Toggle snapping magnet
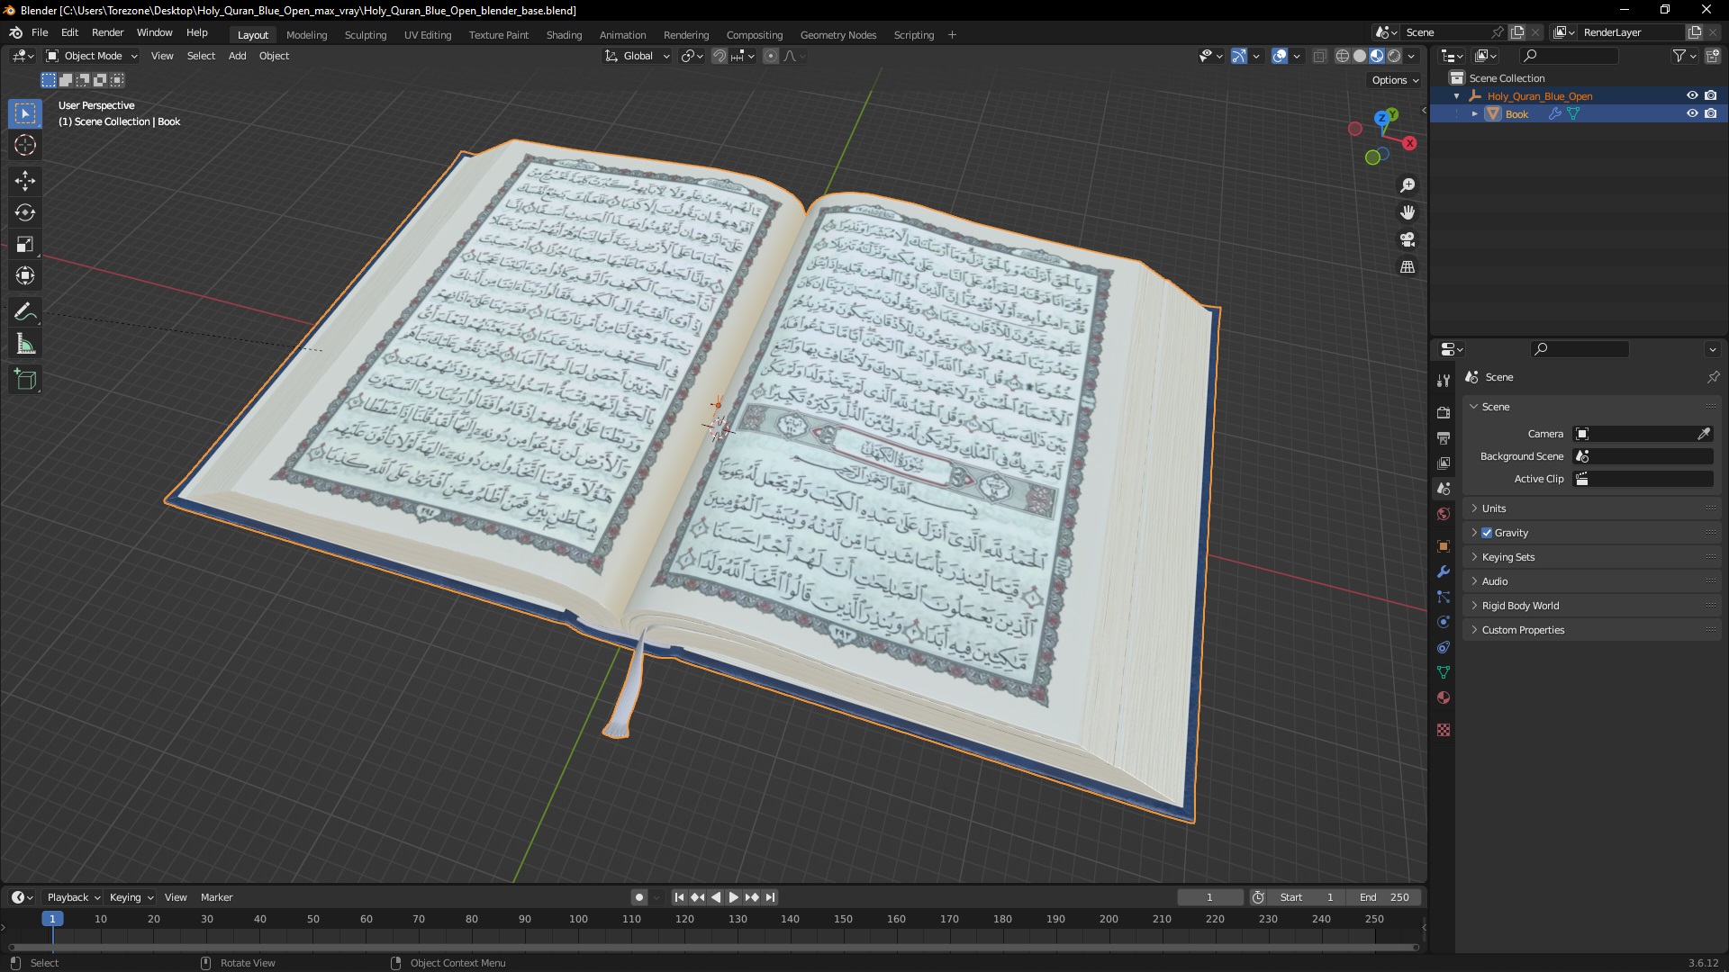This screenshot has width=1729, height=972. tap(719, 56)
